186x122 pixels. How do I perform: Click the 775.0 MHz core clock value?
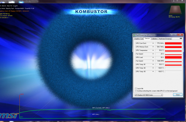coord(160,43)
